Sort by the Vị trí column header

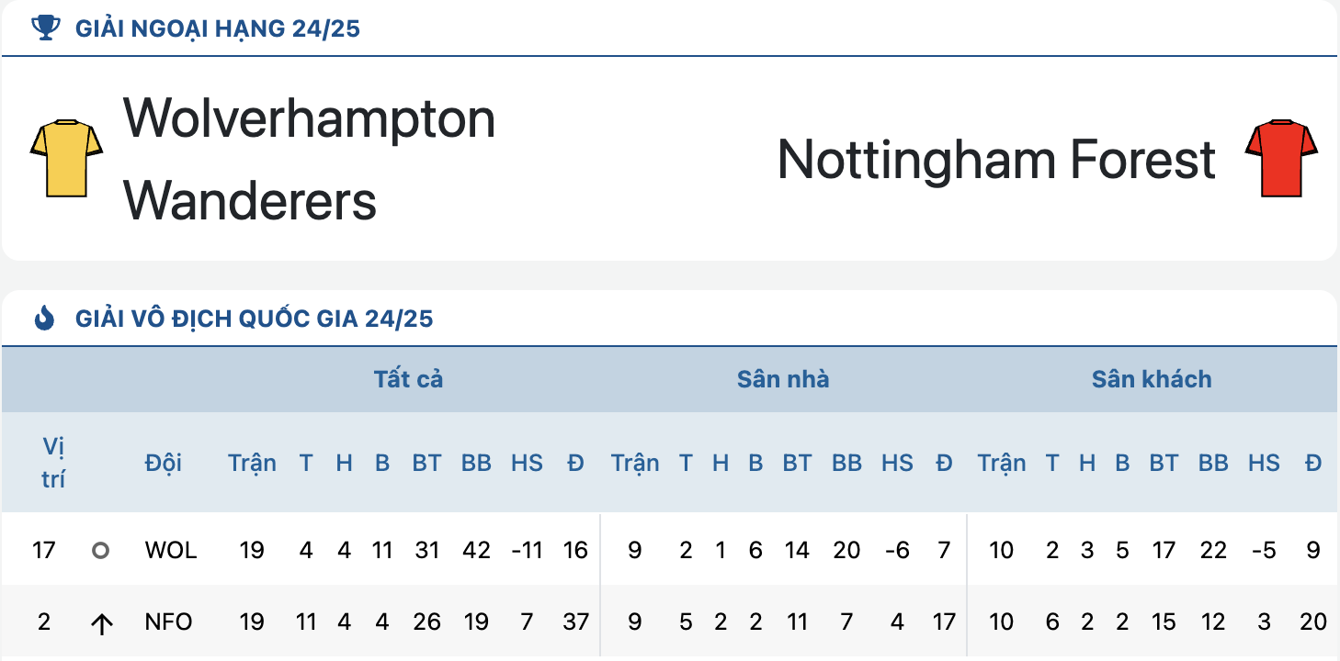(x=53, y=463)
